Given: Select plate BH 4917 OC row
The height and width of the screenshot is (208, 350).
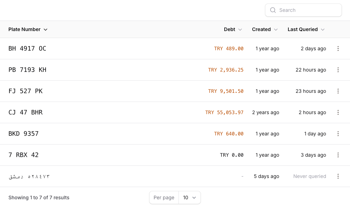Looking at the screenshot, I should tap(27, 49).
